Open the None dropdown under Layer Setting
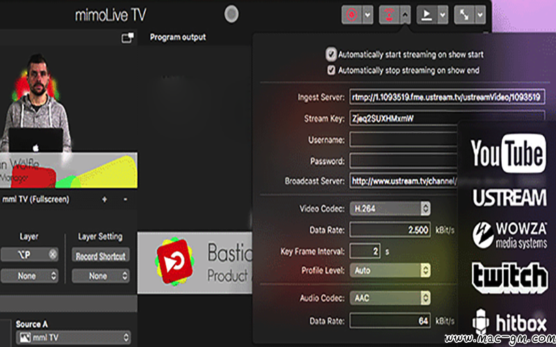The width and height of the screenshot is (556, 347). (101, 276)
